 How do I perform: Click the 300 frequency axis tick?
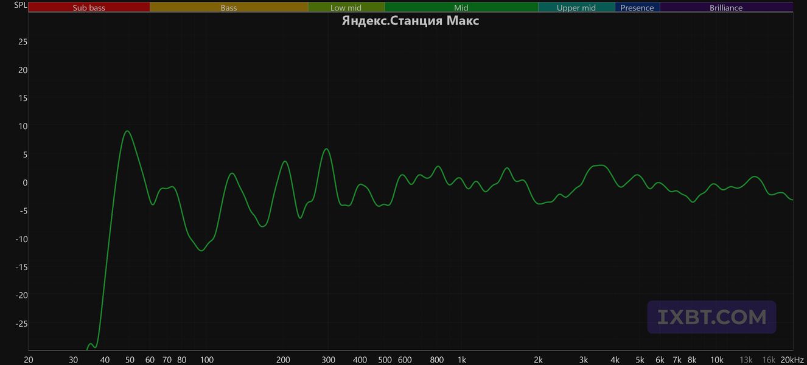pos(328,360)
